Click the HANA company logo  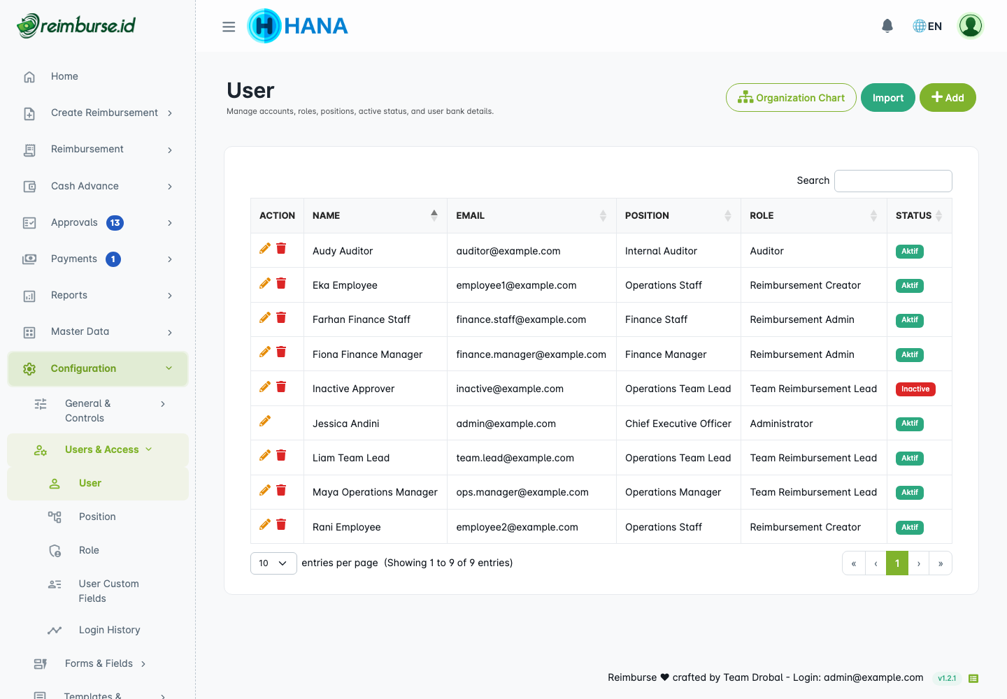(298, 26)
